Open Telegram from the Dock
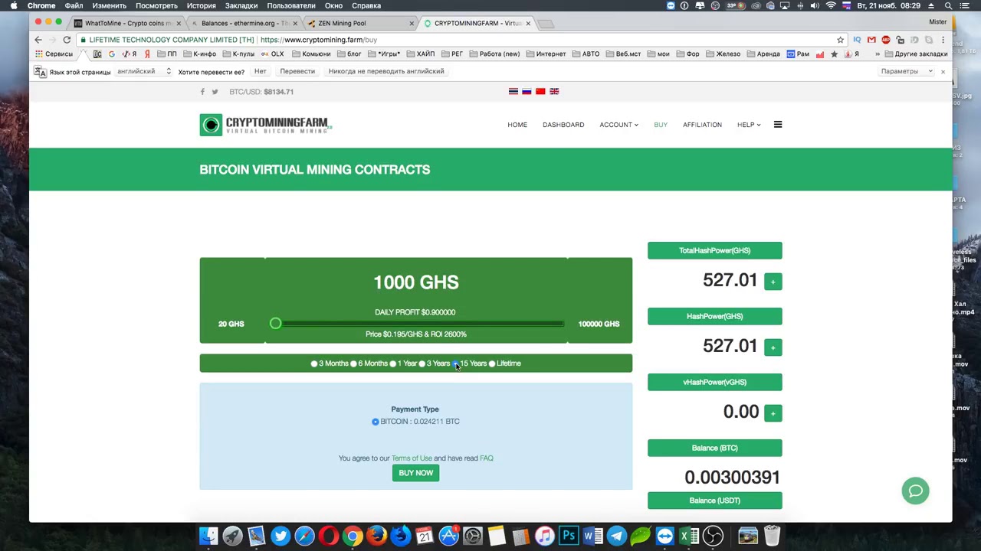This screenshot has width=981, height=551. [x=616, y=536]
